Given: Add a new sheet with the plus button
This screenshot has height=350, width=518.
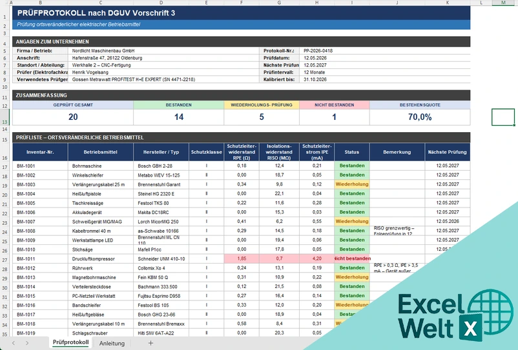Looking at the screenshot, I should point(150,343).
